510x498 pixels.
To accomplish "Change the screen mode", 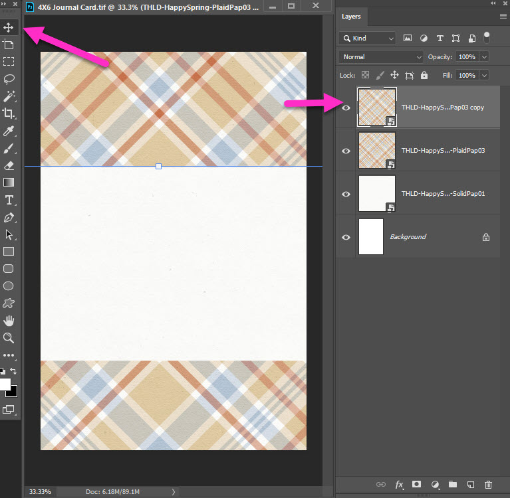I will pos(9,410).
